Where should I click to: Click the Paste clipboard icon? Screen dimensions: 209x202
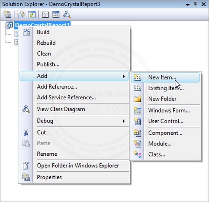tap(26, 143)
